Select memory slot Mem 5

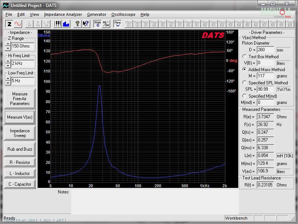click(x=163, y=24)
